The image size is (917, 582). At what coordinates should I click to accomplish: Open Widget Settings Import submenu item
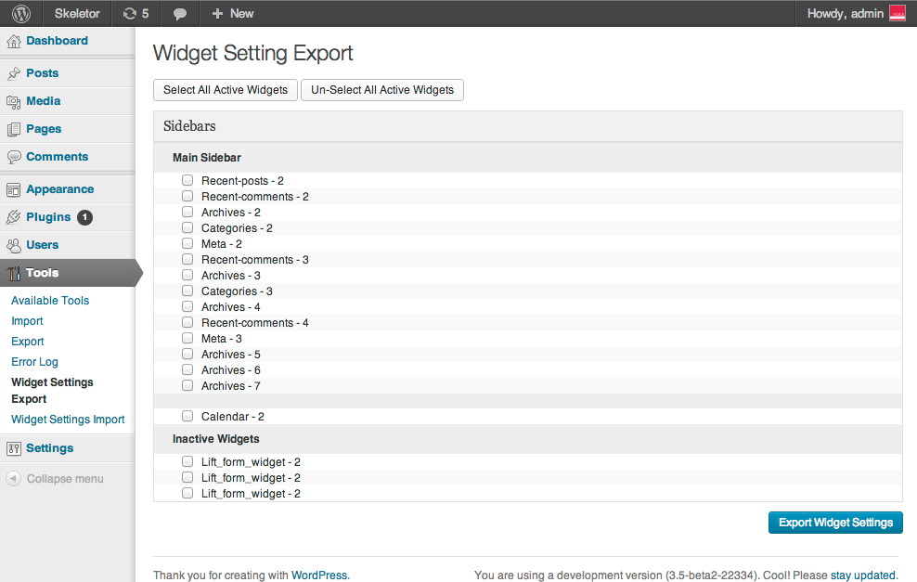[x=68, y=420]
